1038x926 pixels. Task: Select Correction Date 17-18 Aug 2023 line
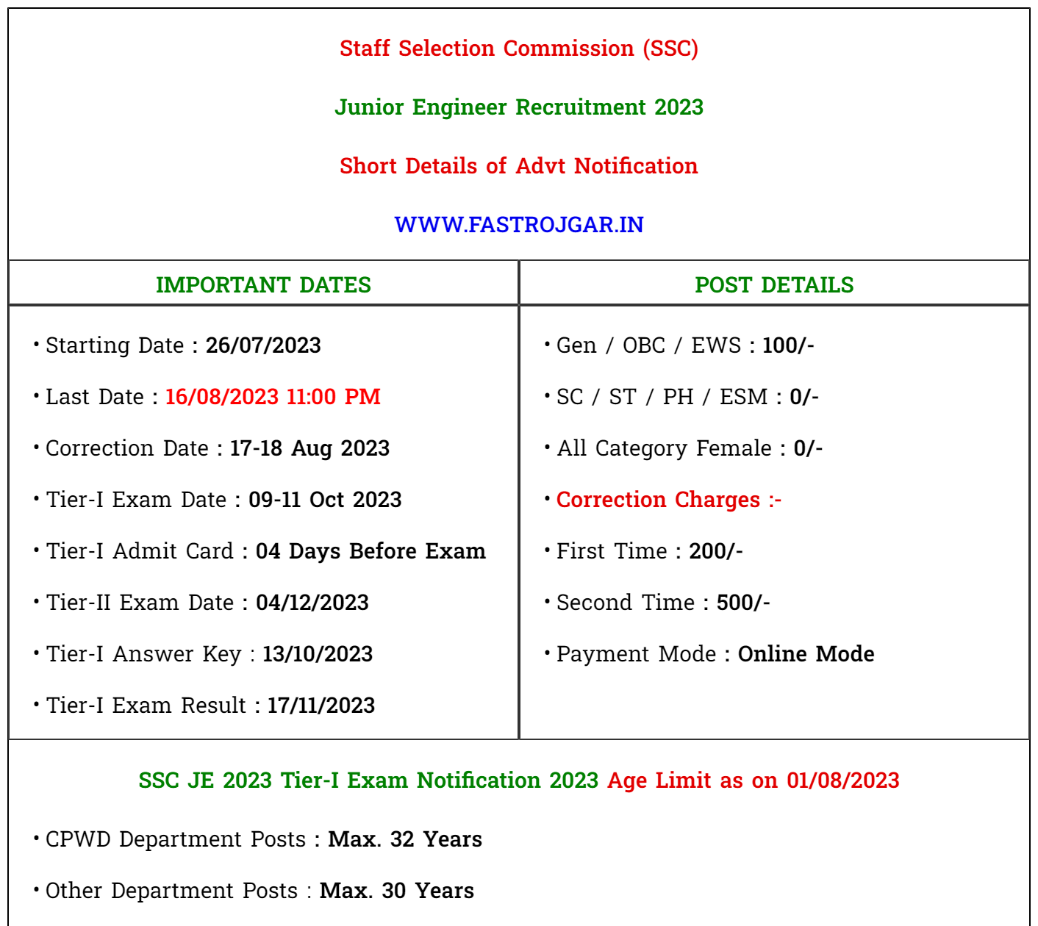[218, 448]
